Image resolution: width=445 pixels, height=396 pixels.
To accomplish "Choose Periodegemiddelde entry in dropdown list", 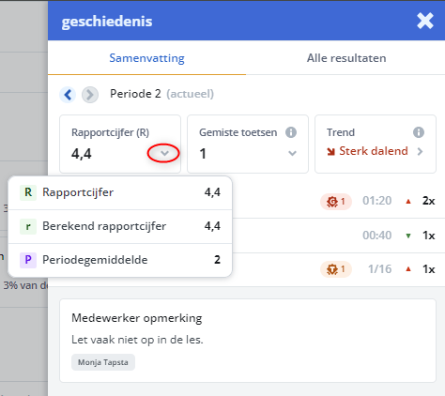I will (120, 260).
